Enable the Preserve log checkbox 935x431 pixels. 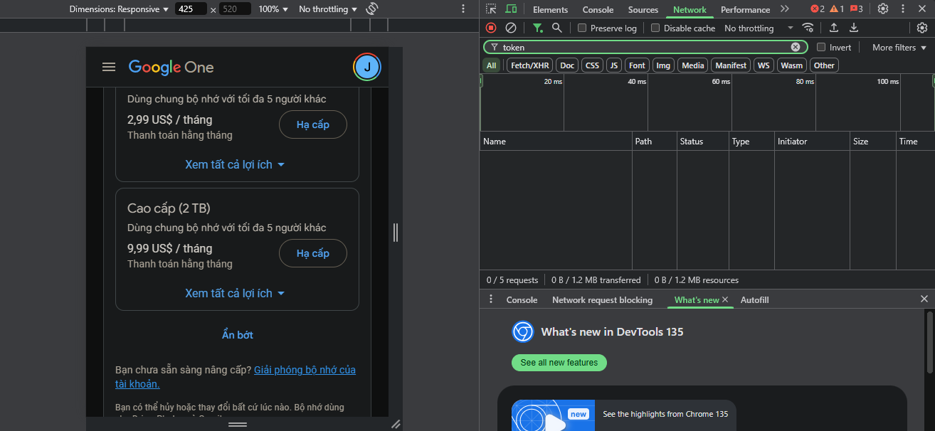tap(582, 28)
